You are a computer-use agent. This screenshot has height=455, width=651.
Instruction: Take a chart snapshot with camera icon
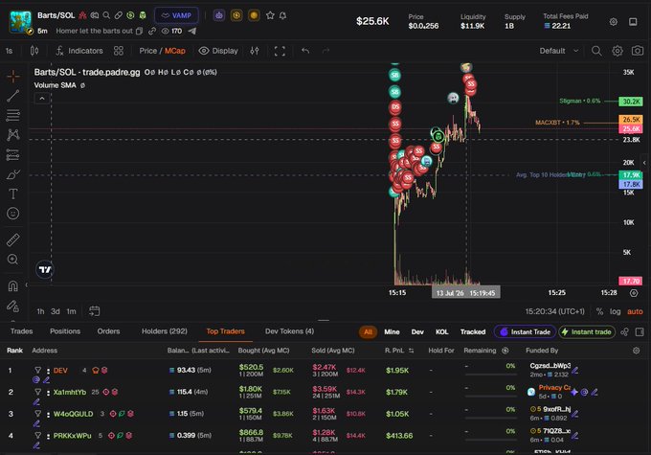(638, 51)
